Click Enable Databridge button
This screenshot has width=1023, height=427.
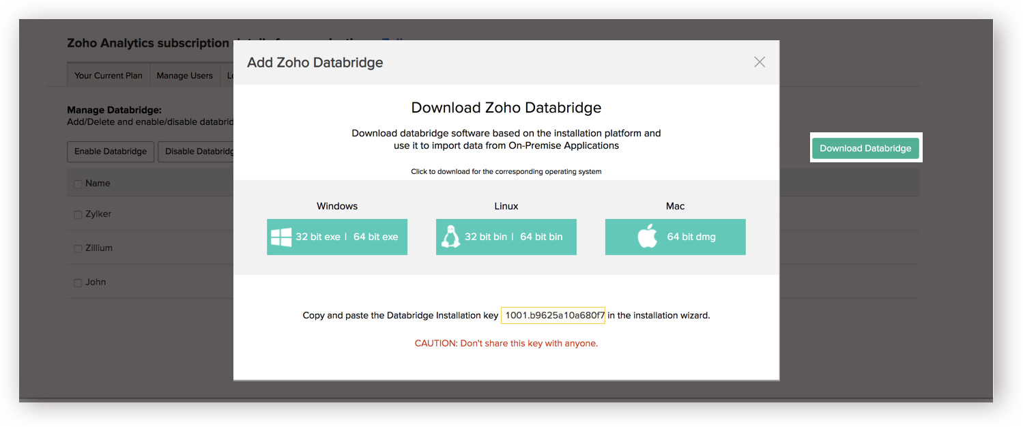[x=111, y=151]
